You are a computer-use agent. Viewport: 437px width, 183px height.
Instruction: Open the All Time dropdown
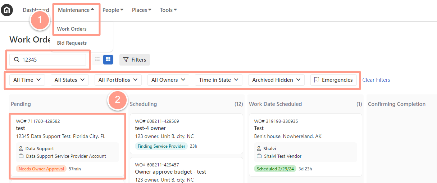[x=27, y=80]
